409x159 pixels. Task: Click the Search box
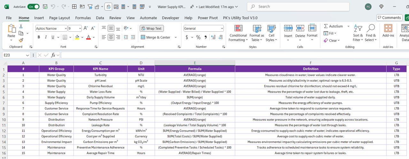[298, 6]
